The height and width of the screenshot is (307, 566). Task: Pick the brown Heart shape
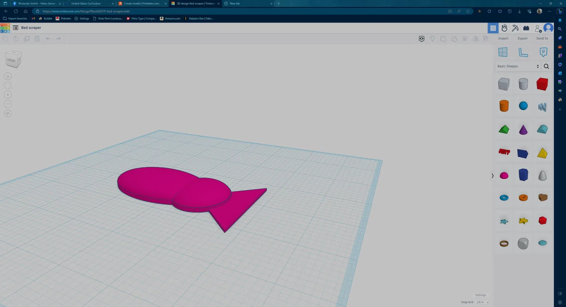point(543,197)
